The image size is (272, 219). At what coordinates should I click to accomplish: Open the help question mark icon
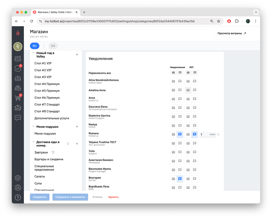click(x=18, y=197)
